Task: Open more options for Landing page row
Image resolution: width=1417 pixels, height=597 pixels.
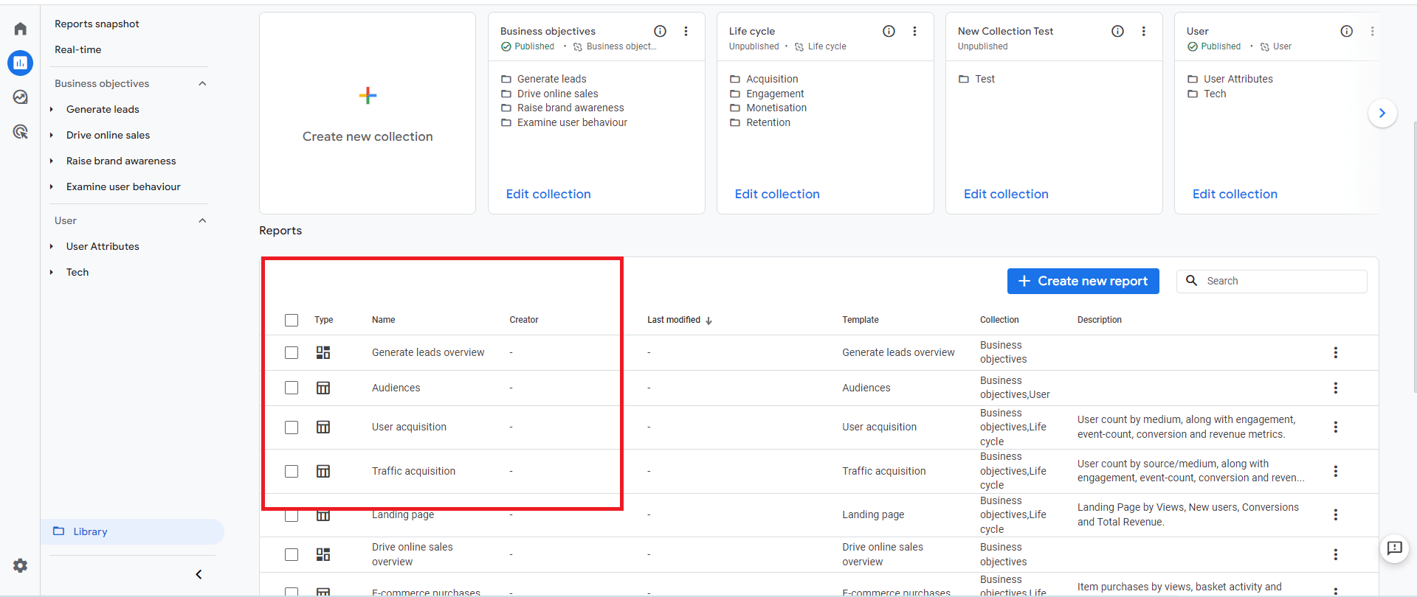Action: click(x=1335, y=514)
